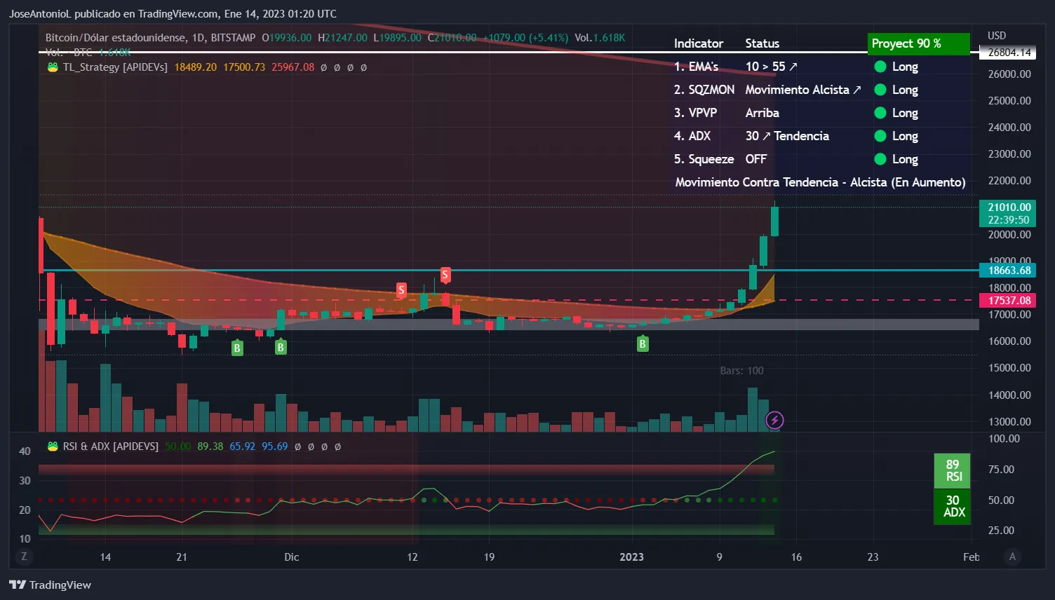
Task: Click the purple lightning bolt trading icon
Action: 774,421
